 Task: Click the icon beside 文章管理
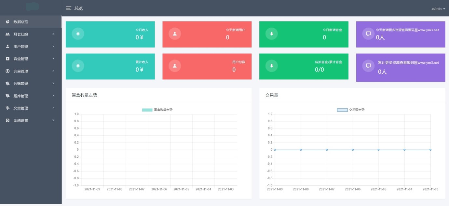(x=7, y=108)
